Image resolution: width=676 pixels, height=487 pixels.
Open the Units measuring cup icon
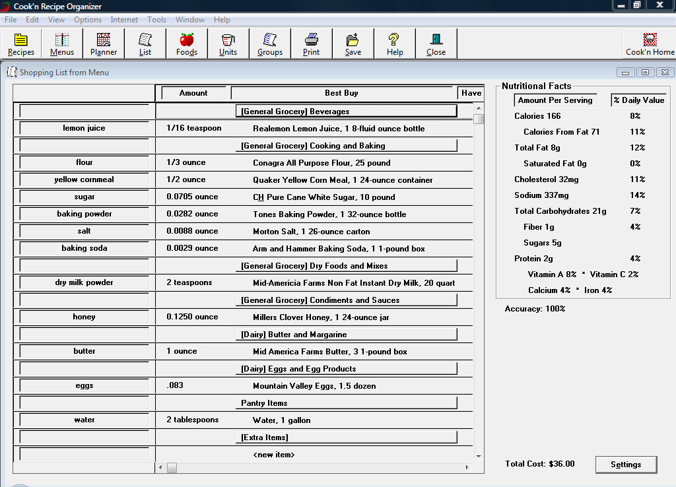228,44
